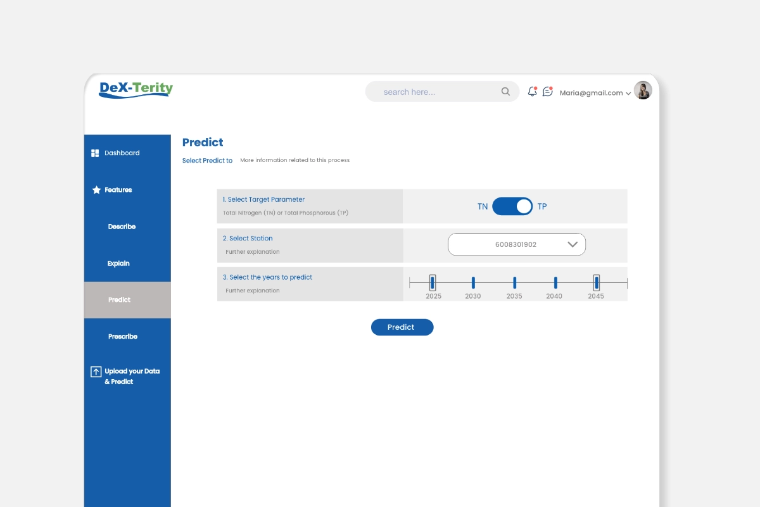The width and height of the screenshot is (760, 507).
Task: Select the 2030 year marker
Action: pos(473,283)
